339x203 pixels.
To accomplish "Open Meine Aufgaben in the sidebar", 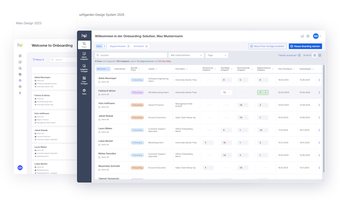I will 84,56.
